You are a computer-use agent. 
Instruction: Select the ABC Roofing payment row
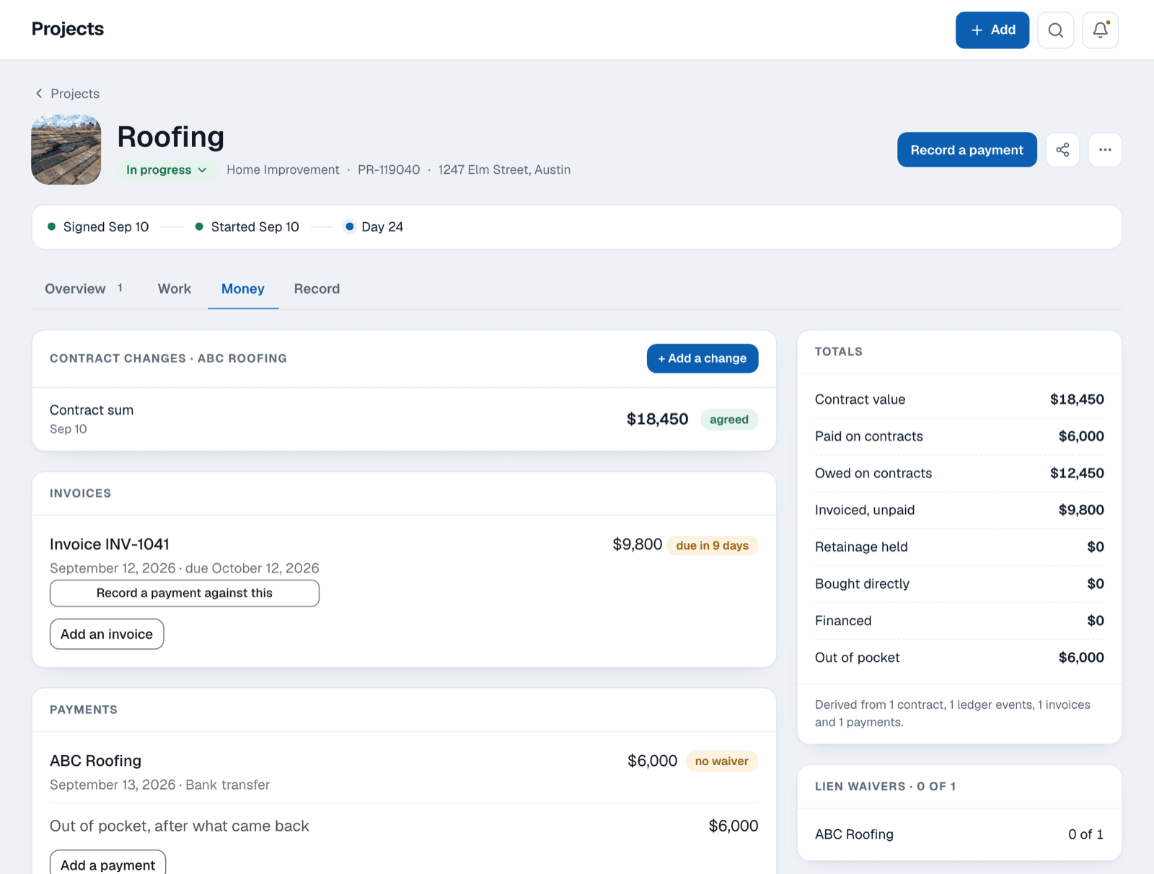[404, 772]
